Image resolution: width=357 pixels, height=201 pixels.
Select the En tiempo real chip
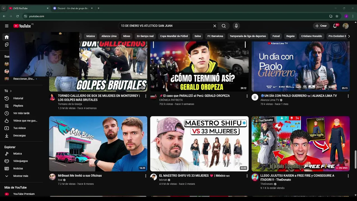pos(145,36)
